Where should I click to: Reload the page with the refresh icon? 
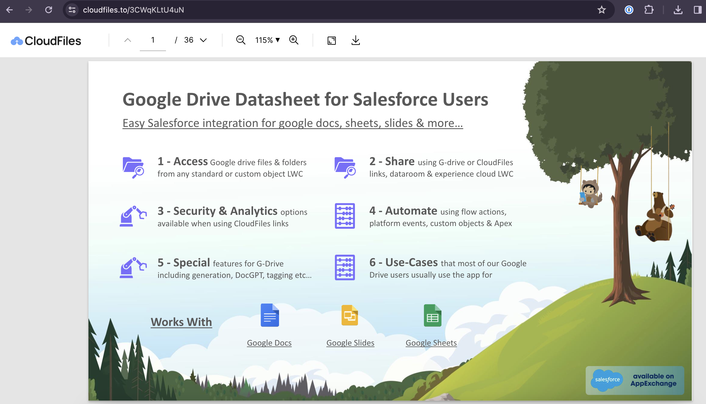coord(49,10)
